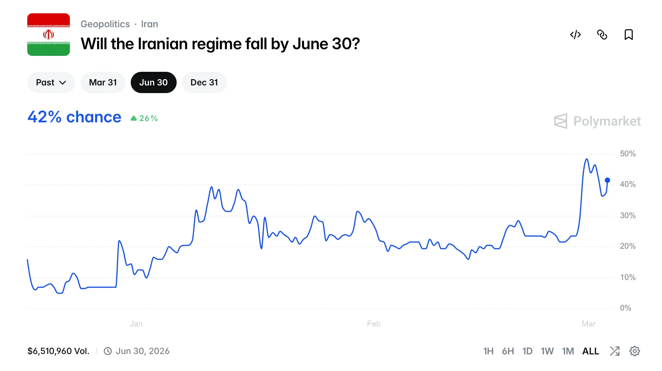Click the Iran flag image
This screenshot has height=371, width=662.
(48, 34)
